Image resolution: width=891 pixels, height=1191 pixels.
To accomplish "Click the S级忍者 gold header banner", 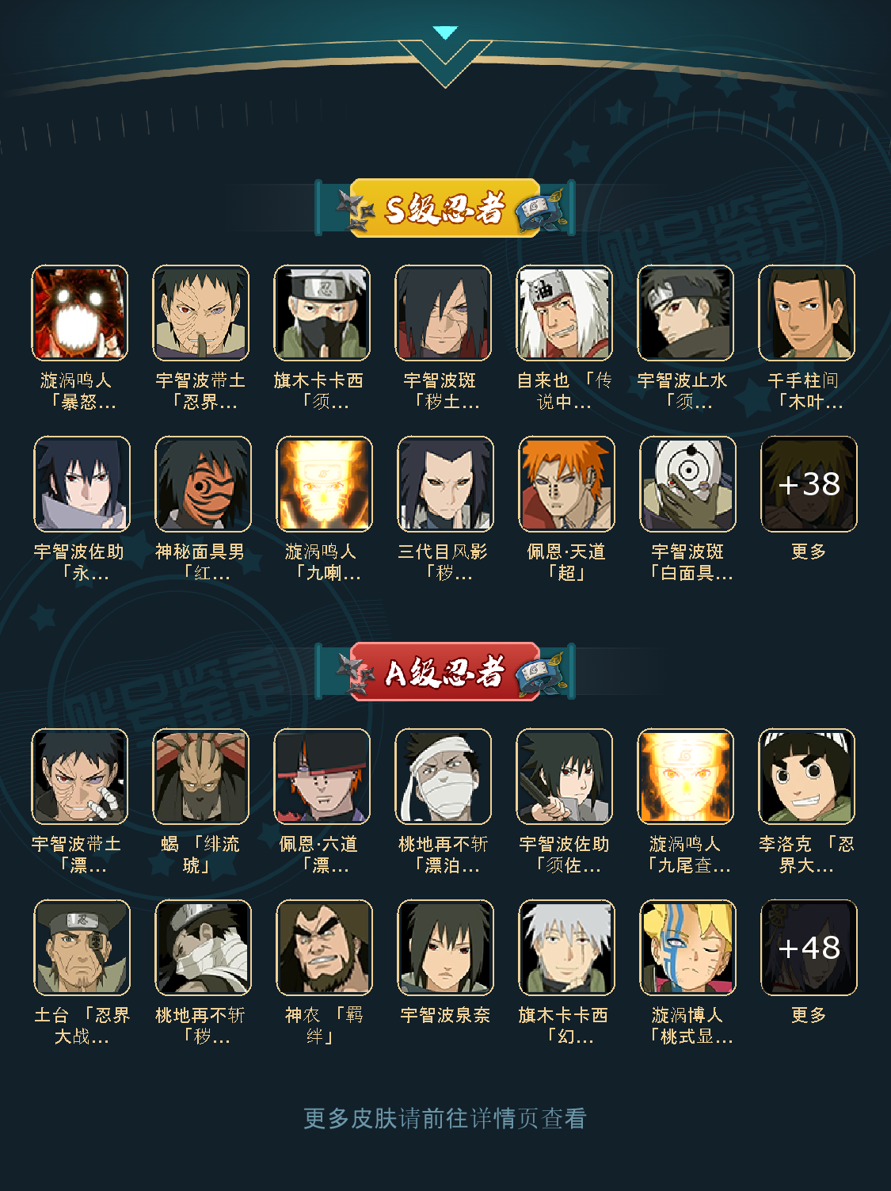I will [445, 208].
